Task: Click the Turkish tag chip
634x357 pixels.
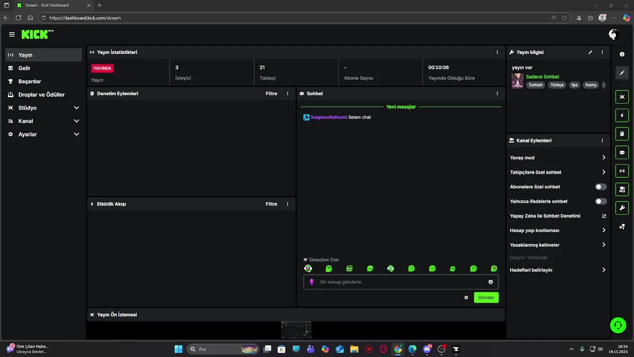Action: click(x=535, y=85)
